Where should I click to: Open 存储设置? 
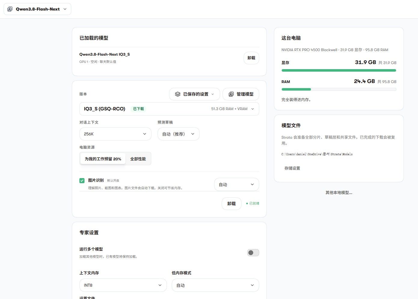(292, 168)
